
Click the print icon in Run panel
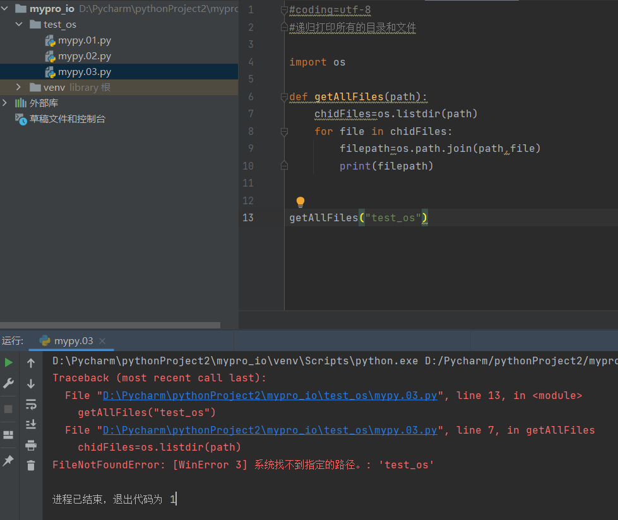pos(31,445)
